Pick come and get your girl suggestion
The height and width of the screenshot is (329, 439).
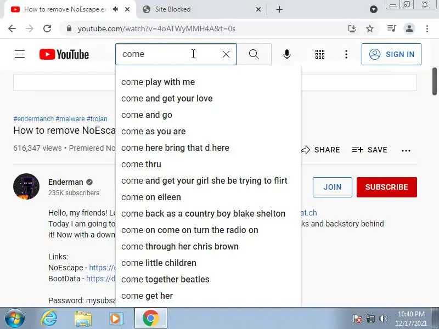208,181
